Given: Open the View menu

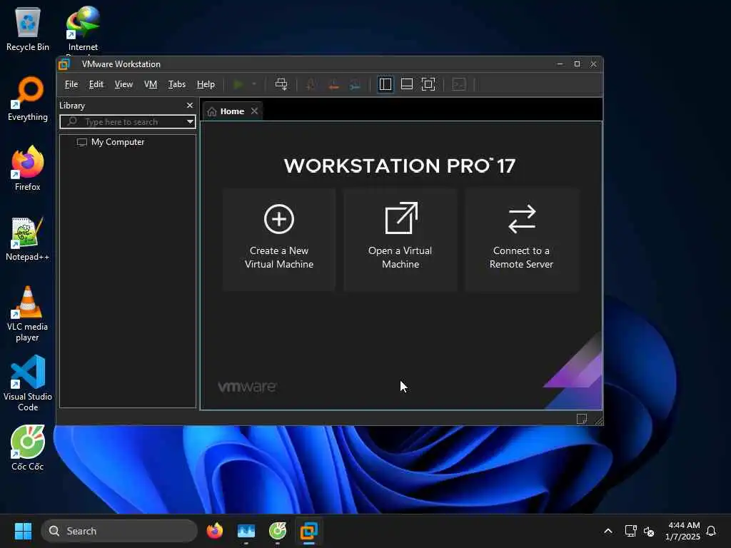Looking at the screenshot, I should click(x=123, y=84).
